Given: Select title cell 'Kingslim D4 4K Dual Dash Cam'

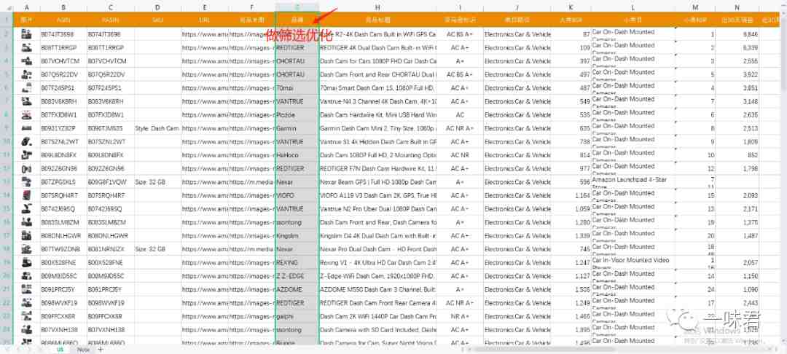Looking at the screenshot, I should 377,236.
